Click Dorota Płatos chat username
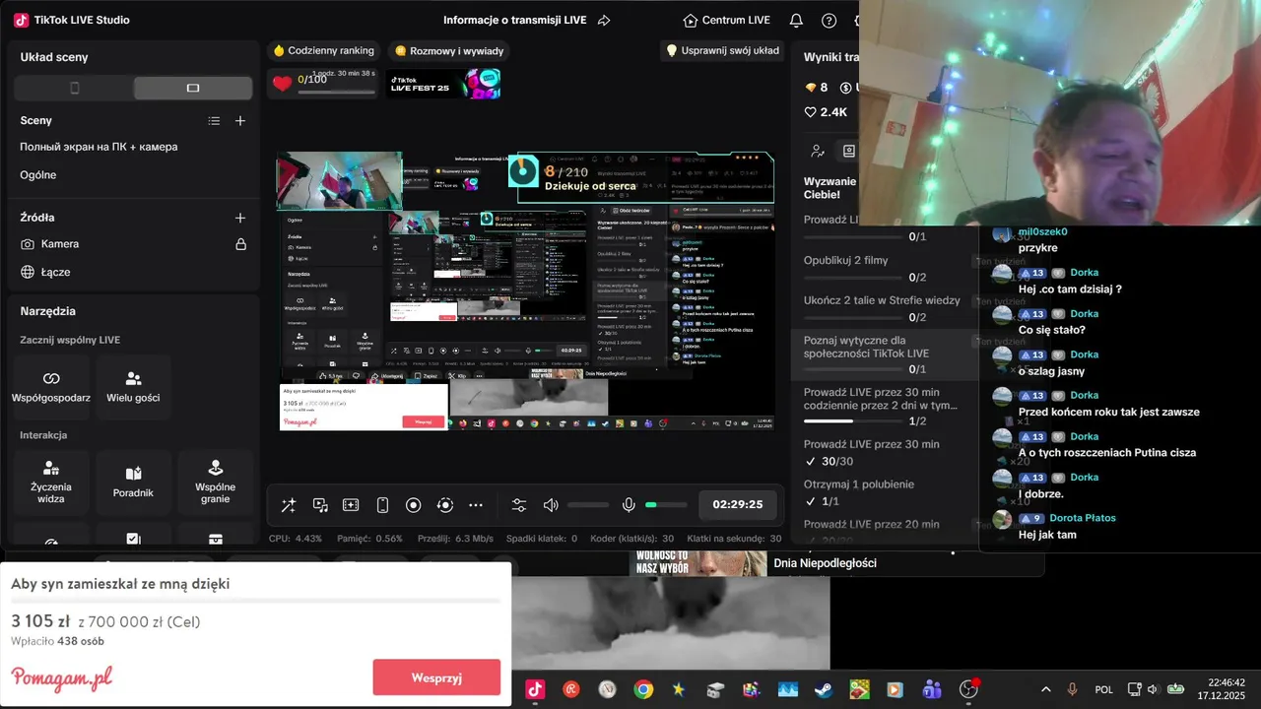This screenshot has height=709, width=1261. coord(1083,518)
